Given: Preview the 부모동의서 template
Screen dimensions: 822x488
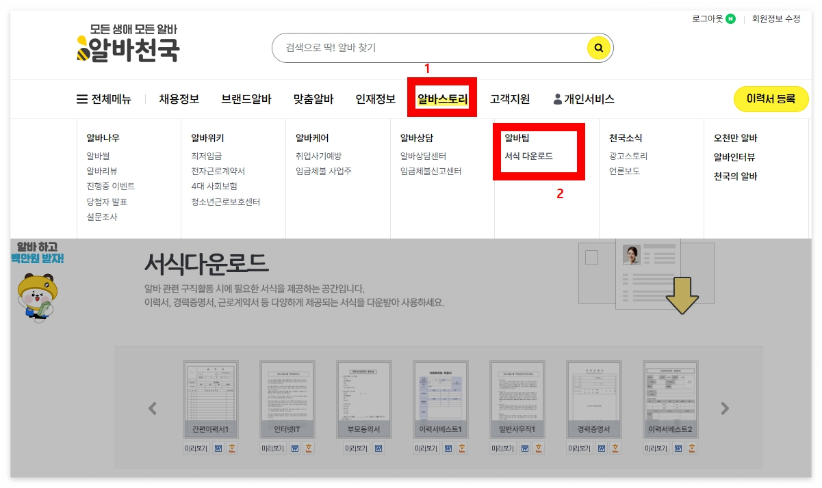Looking at the screenshot, I should (356, 448).
